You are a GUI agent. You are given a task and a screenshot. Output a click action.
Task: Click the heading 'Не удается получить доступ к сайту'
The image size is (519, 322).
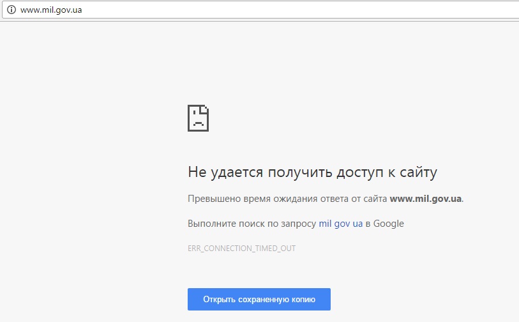312,172
